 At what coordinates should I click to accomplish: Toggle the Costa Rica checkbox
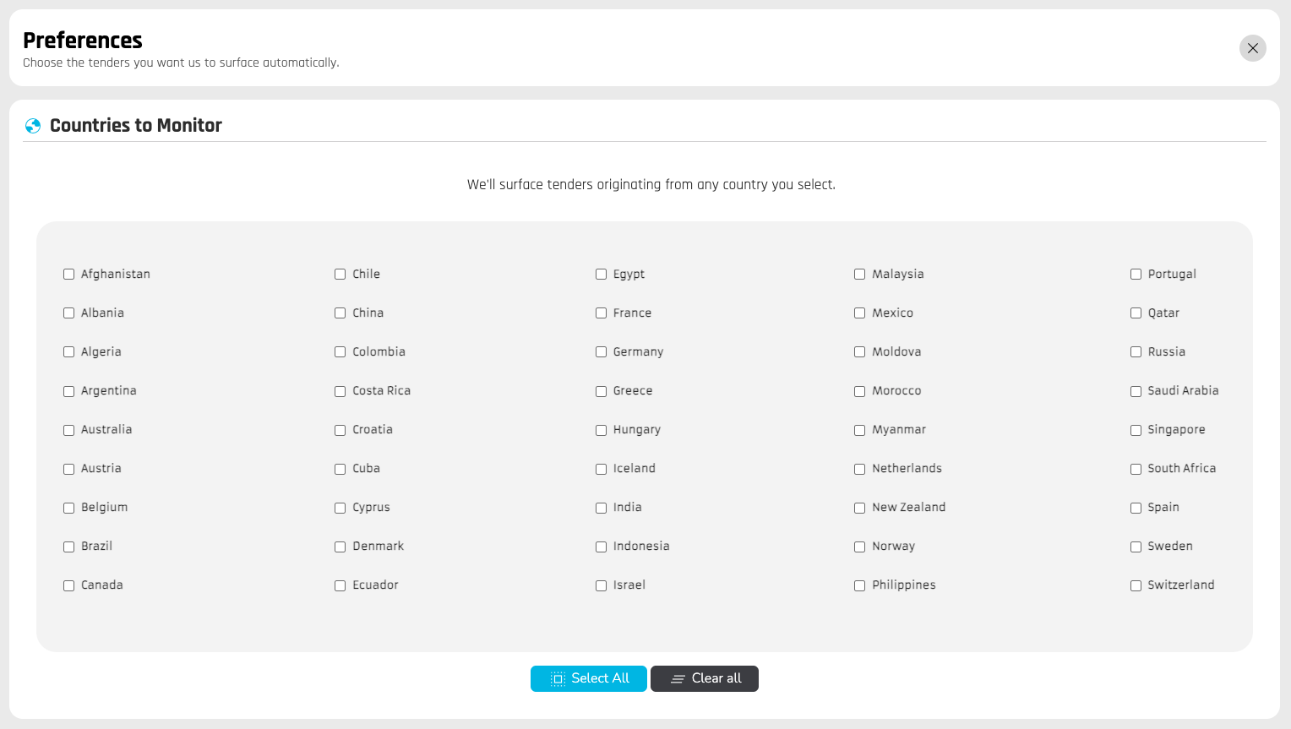pos(340,391)
